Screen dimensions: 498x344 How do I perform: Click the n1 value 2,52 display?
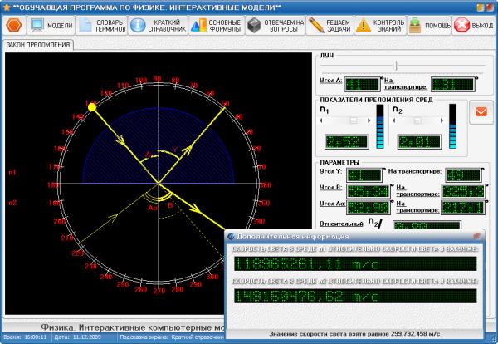(x=346, y=141)
